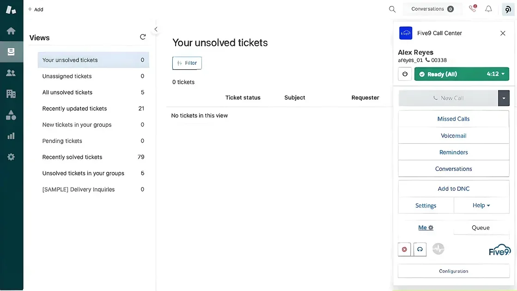
Task: Open the New Call dropdown arrow
Action: click(x=504, y=98)
